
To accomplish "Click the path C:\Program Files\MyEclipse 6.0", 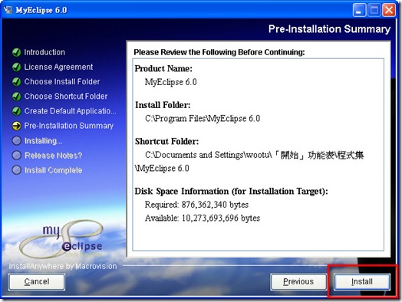I will [203, 119].
